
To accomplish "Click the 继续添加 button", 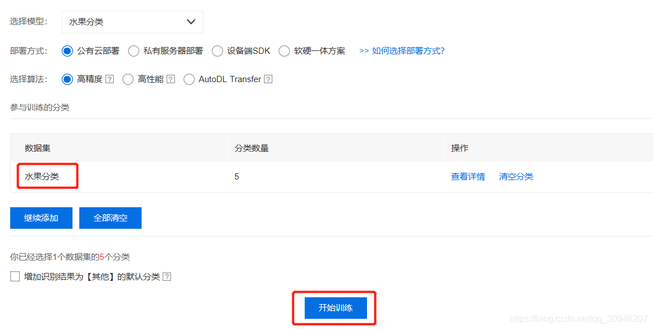I will pos(41,217).
